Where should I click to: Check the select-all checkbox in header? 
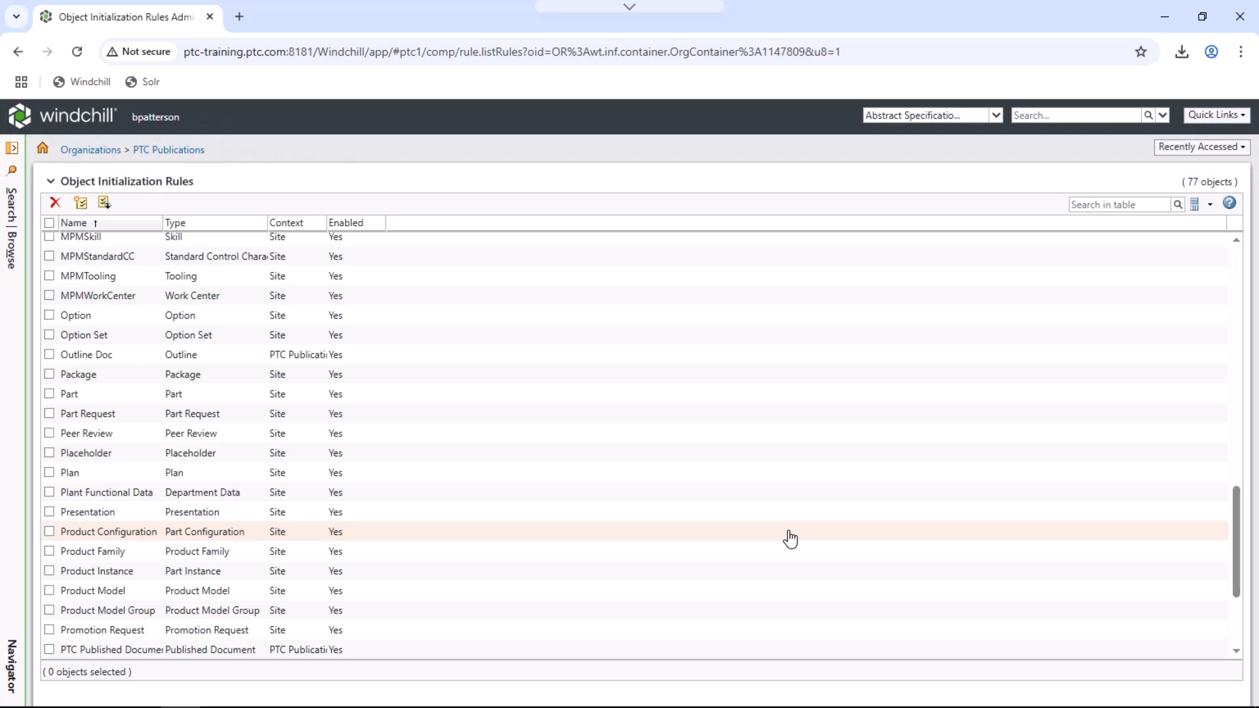[x=49, y=223]
